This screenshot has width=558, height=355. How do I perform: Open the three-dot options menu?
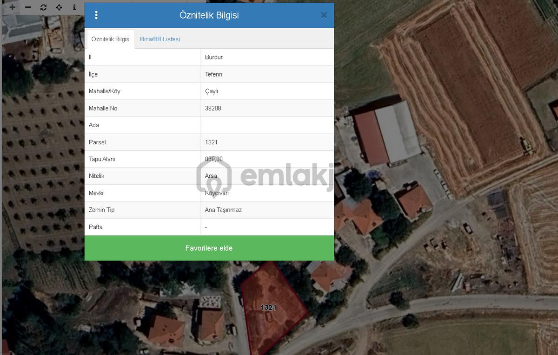click(x=96, y=15)
